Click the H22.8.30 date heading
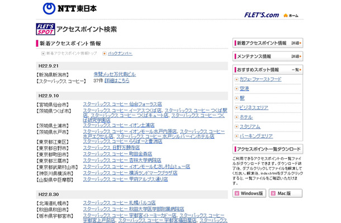This screenshot has height=223, width=341. [x=49, y=195]
